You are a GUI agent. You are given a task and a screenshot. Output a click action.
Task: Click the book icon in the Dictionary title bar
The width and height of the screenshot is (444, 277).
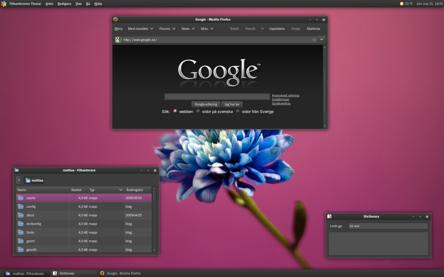click(x=329, y=216)
